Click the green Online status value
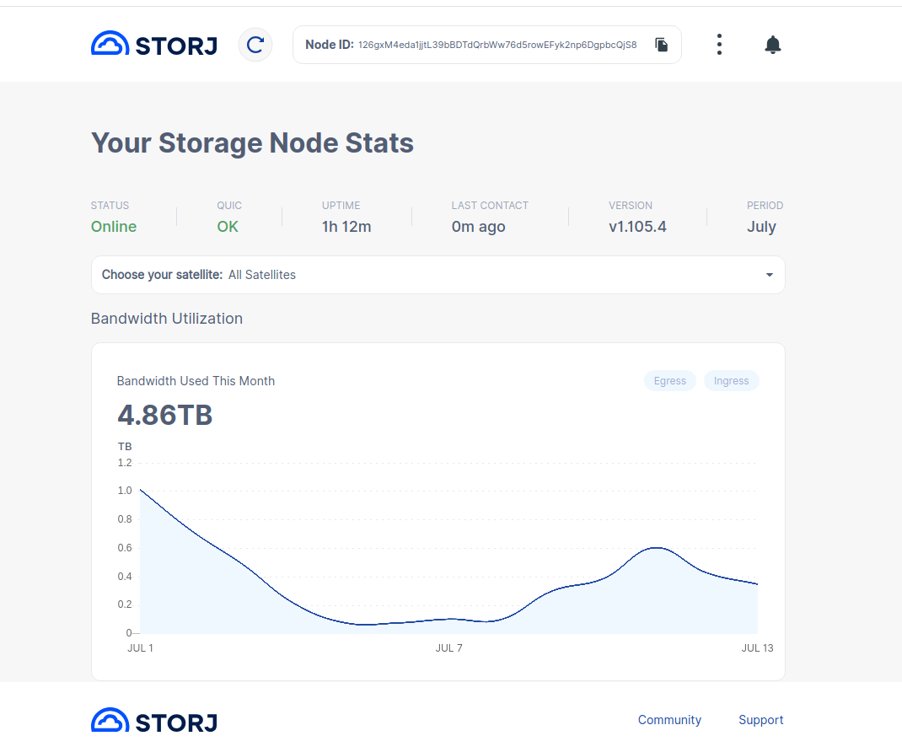902x752 pixels. point(114,227)
